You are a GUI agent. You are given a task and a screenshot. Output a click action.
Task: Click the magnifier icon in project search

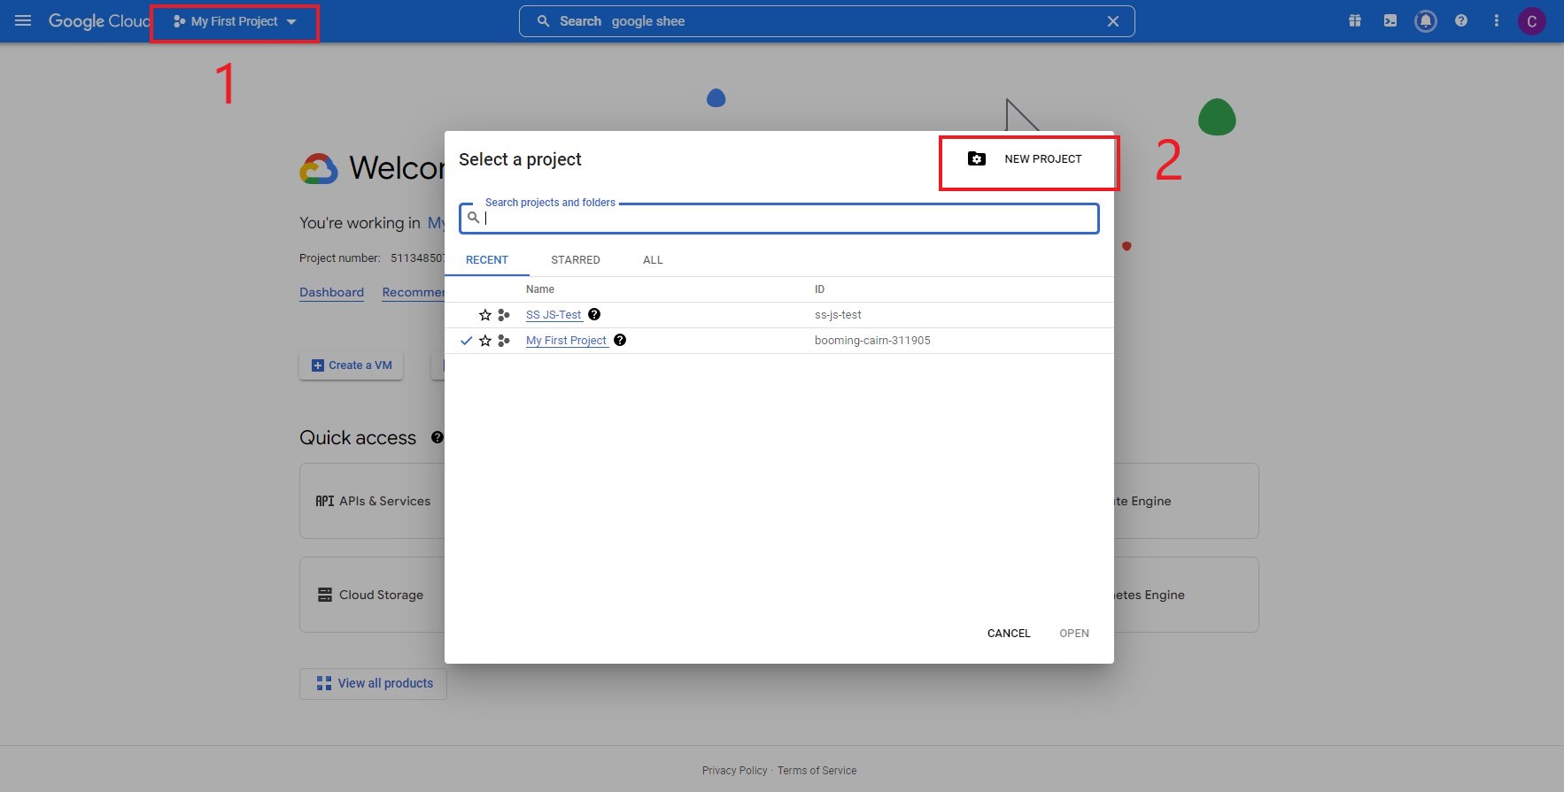point(473,218)
